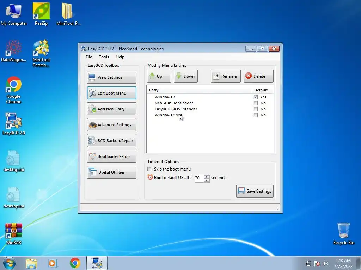Open the Action Center flag tray icon

[x=317, y=263]
